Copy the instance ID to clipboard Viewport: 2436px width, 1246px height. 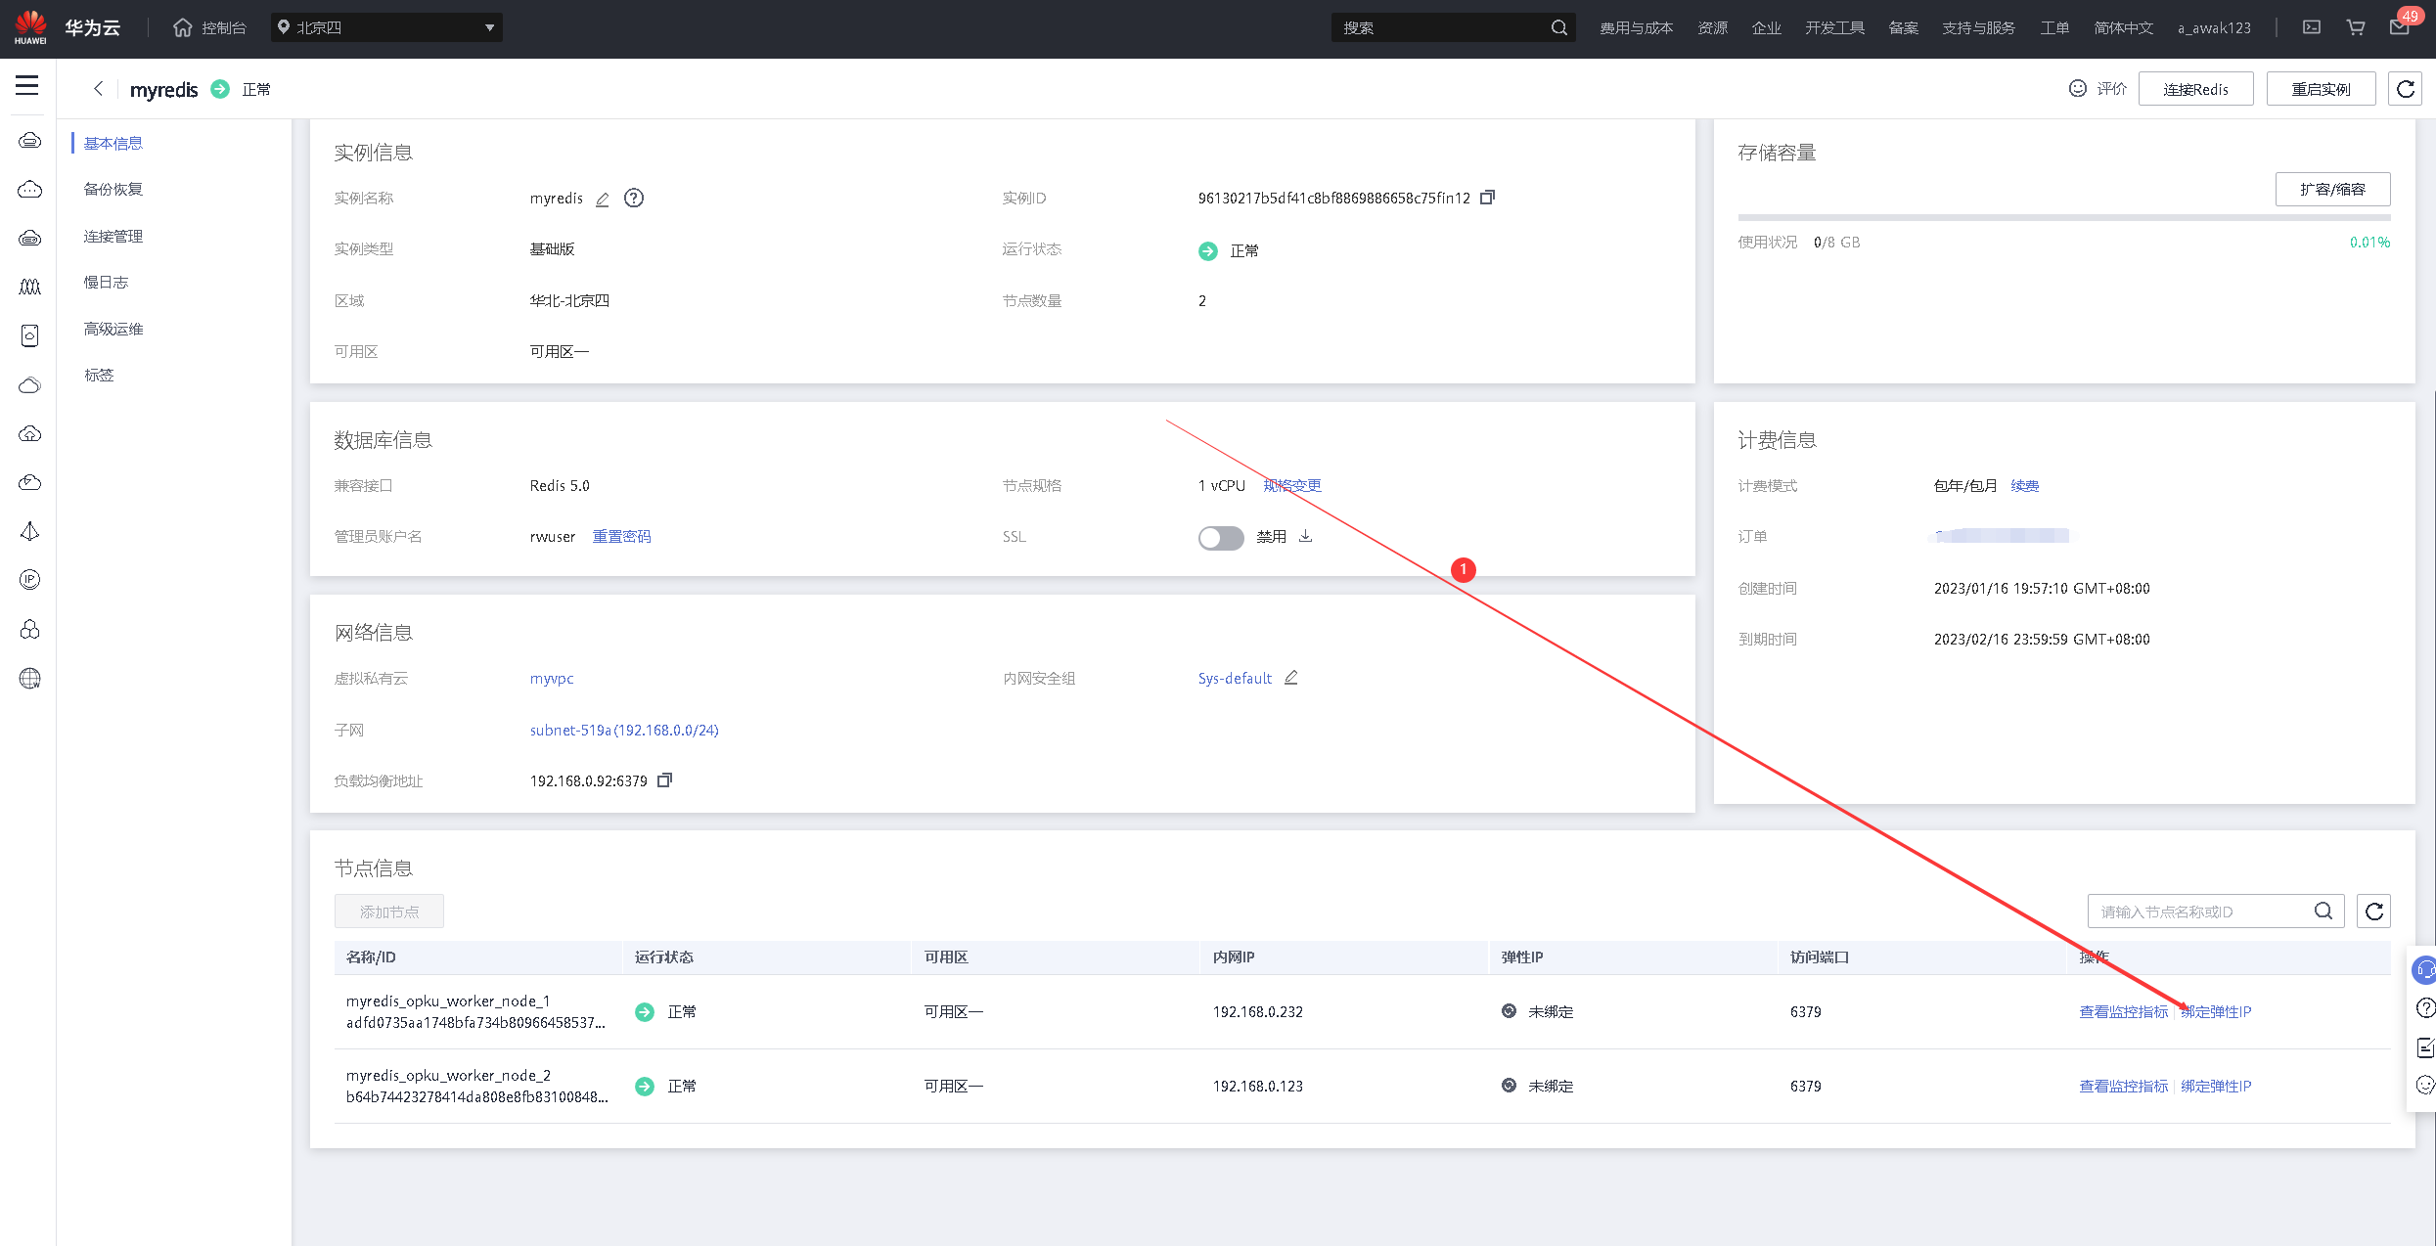click(1487, 198)
